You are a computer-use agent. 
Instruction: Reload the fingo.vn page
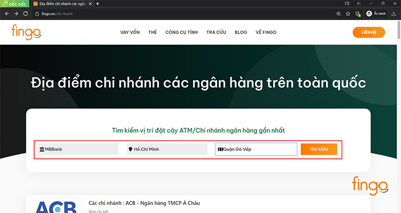(x=26, y=14)
